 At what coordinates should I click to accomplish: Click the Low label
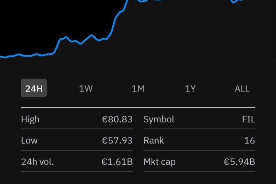pos(29,141)
